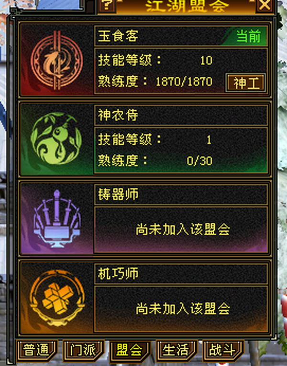Click the 玉食客 chopsticks fish emblem

pyautogui.click(x=56, y=61)
